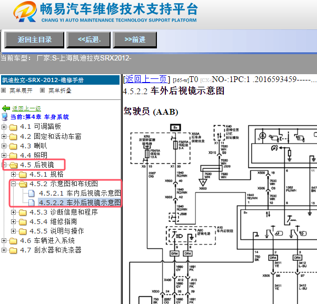Image resolution: width=317 pixels, height=304 pixels.
Task: Select the 4.3 喇叭 tree item
Action: tap(34, 146)
